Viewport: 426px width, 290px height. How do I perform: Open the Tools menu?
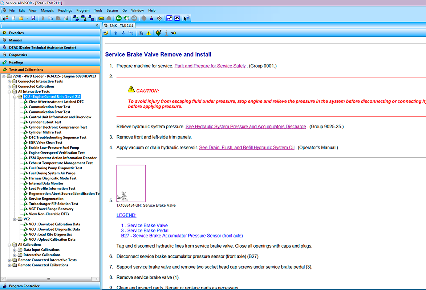click(x=98, y=10)
